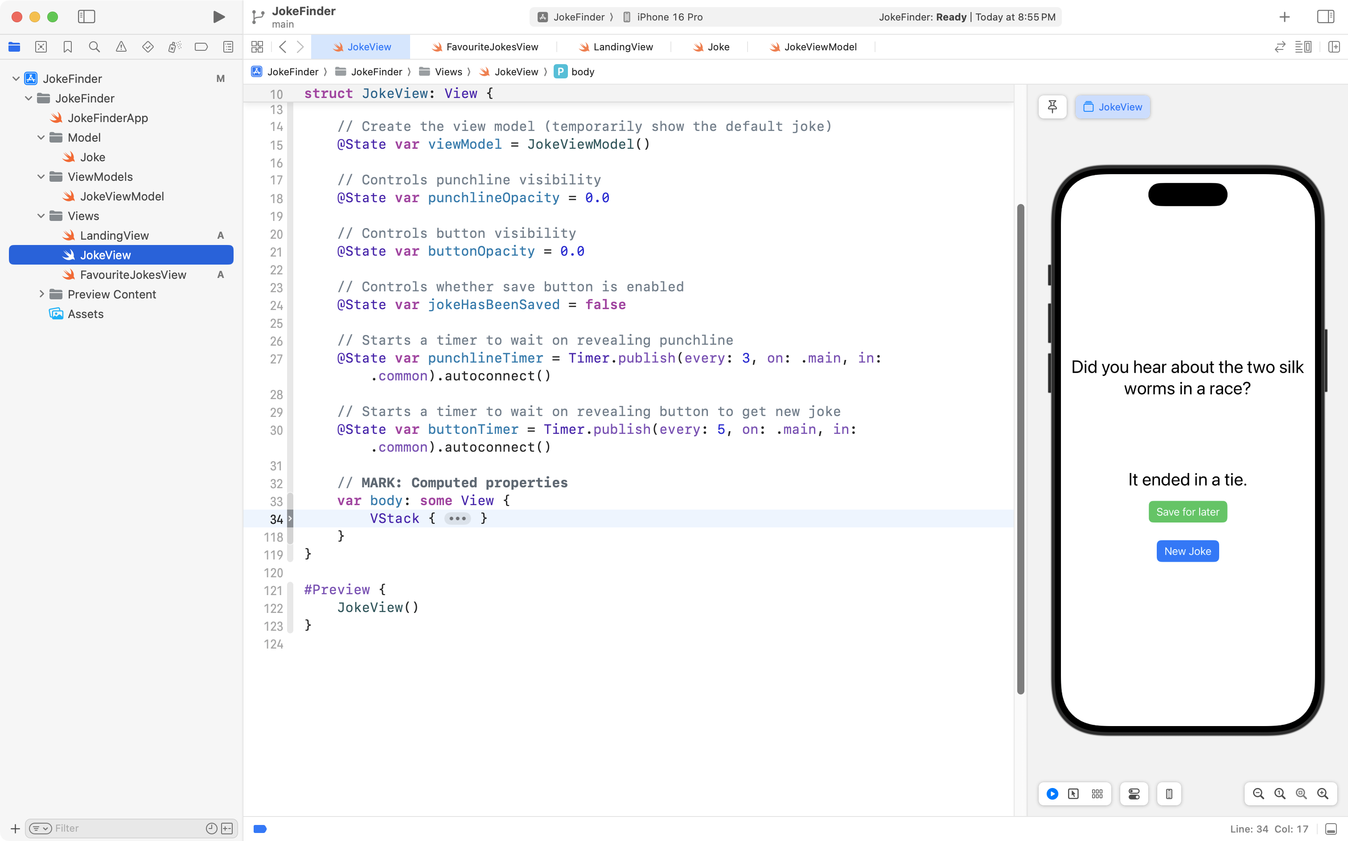
Task: Open the Bookmark navigator icon
Action: (x=68, y=47)
